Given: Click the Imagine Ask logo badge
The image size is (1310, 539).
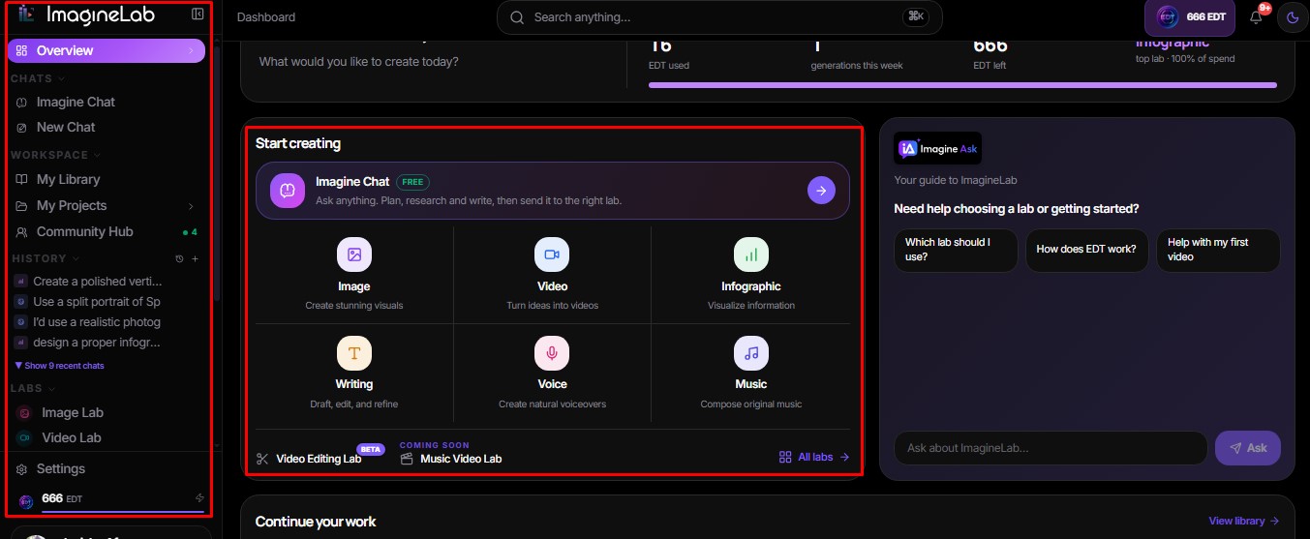Looking at the screenshot, I should (937, 149).
